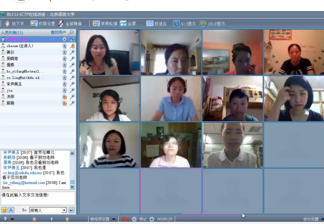This screenshot has height=224, width=324.
Task: Start video rotation (视频轮循)
Action: coord(96,24)
